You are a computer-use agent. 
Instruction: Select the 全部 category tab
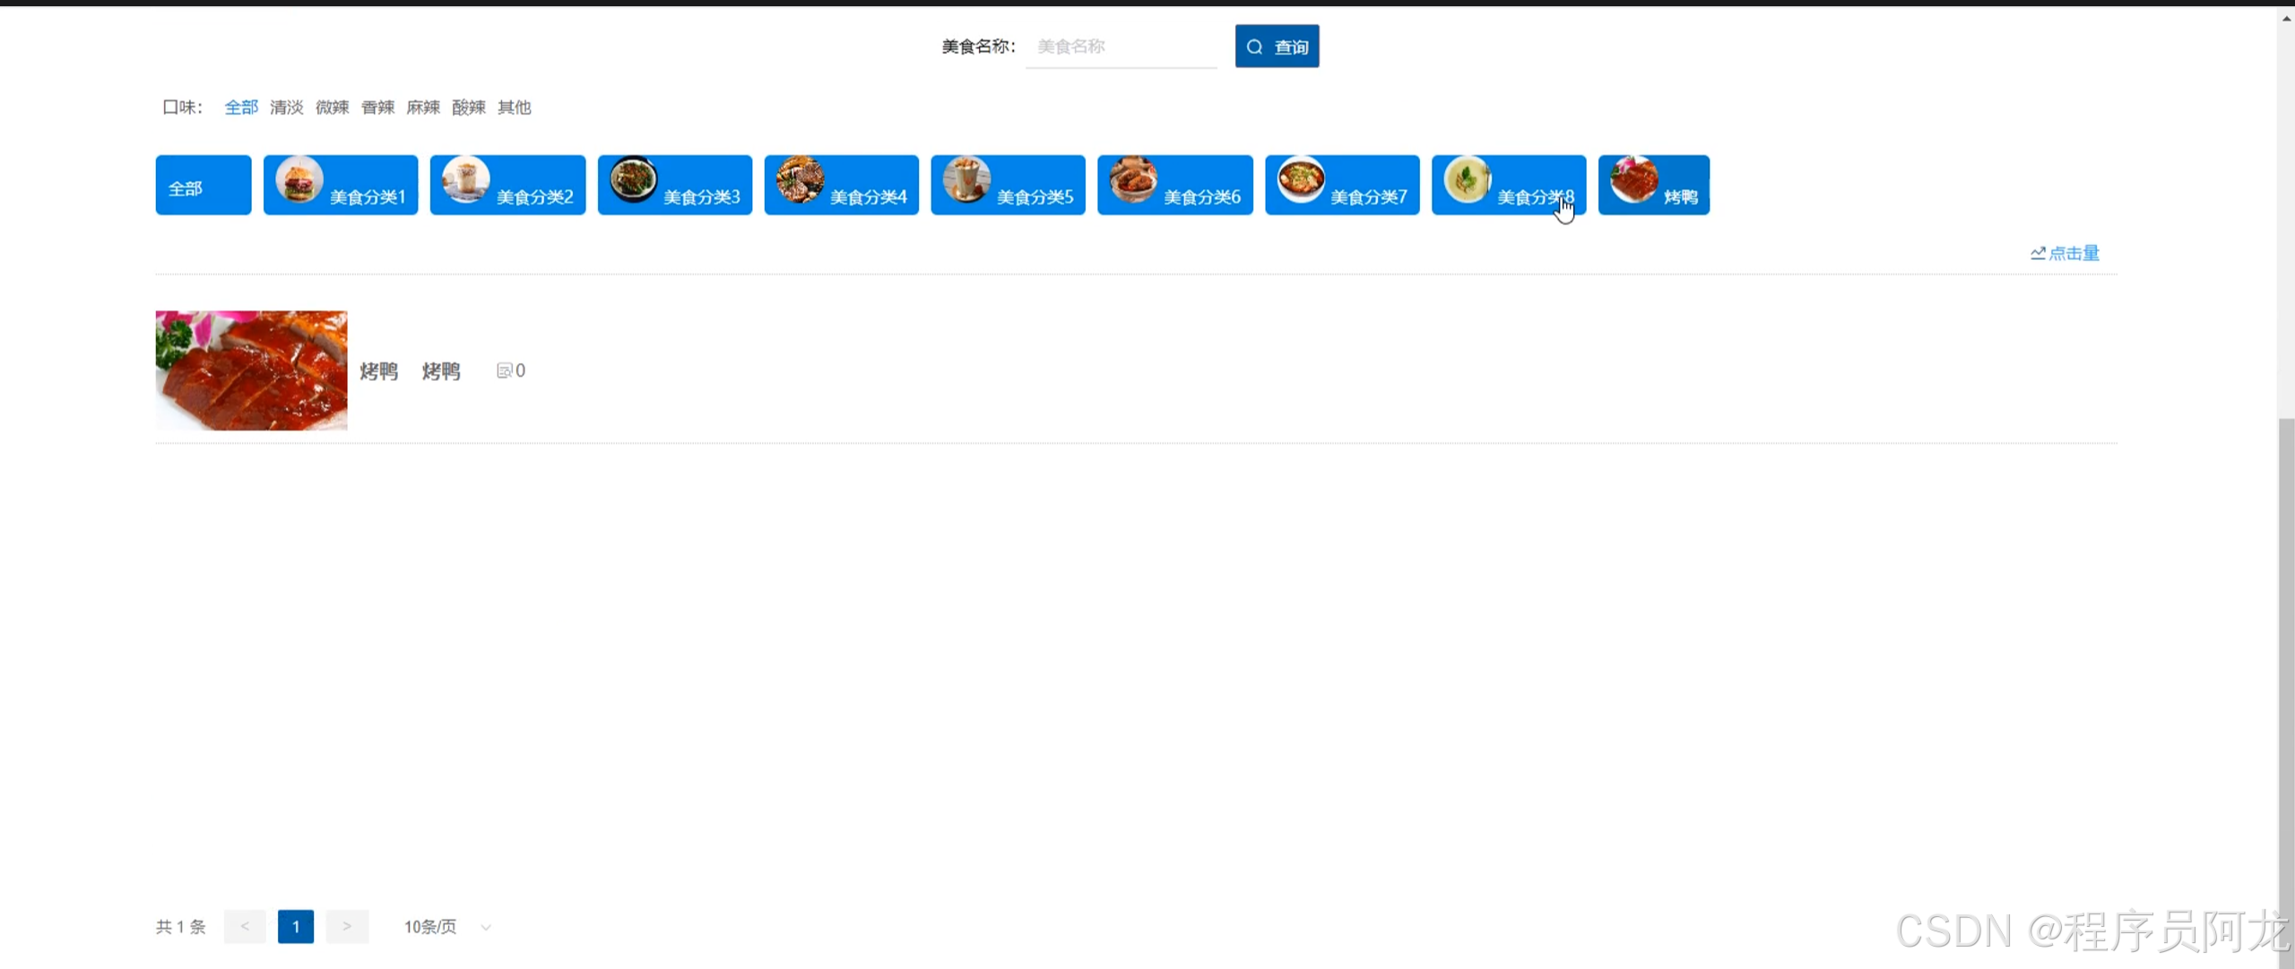204,186
